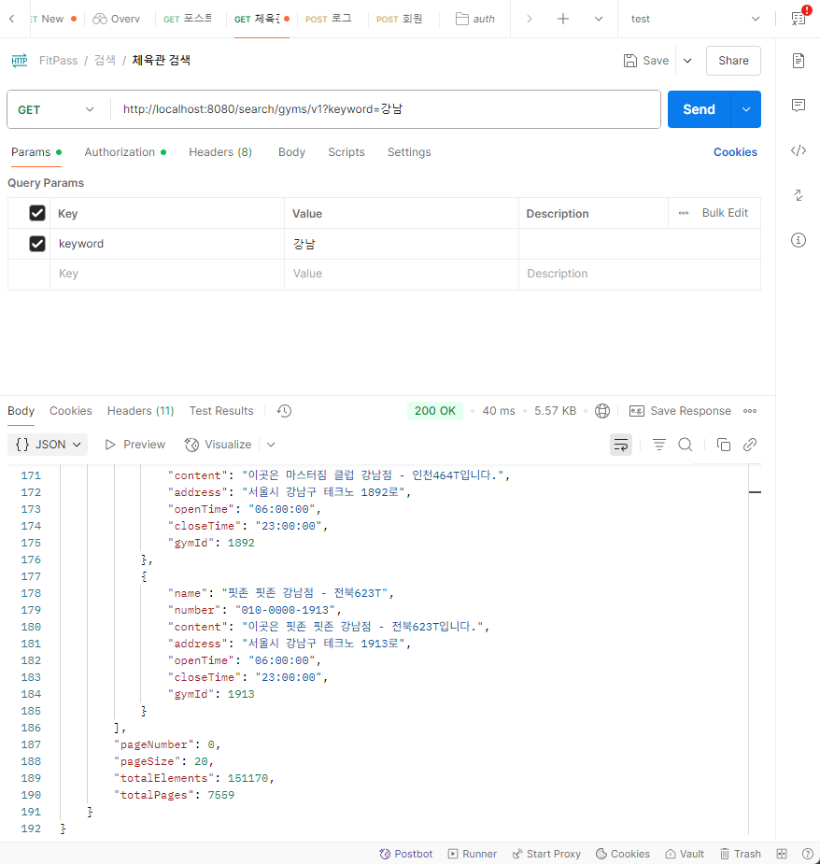Open Vault in the status bar
820x864 pixels.
(x=685, y=854)
